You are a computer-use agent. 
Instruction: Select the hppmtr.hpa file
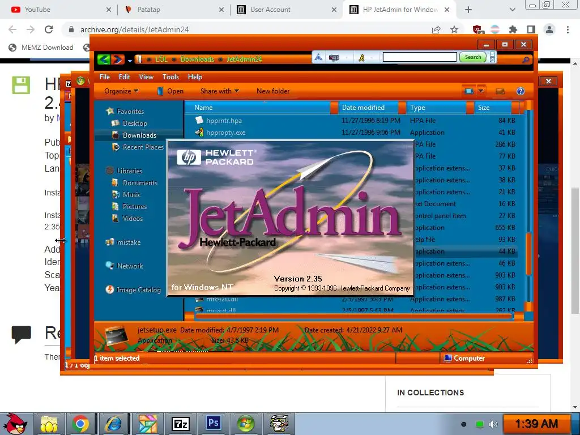tap(224, 121)
